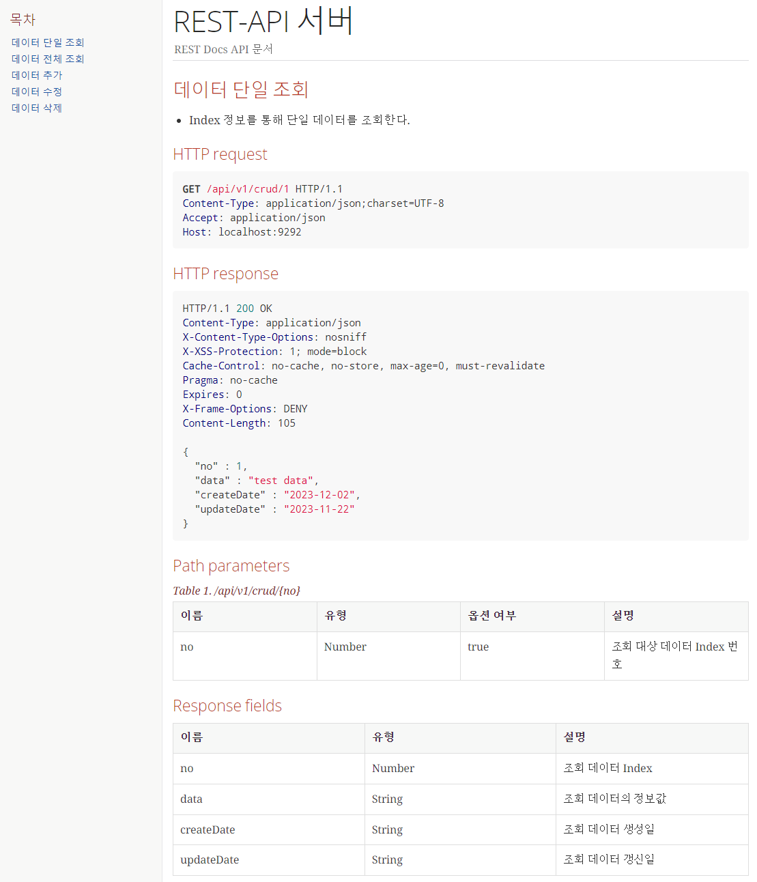
Task: Select the X-Frame-Options: DENY line
Action: 245,409
